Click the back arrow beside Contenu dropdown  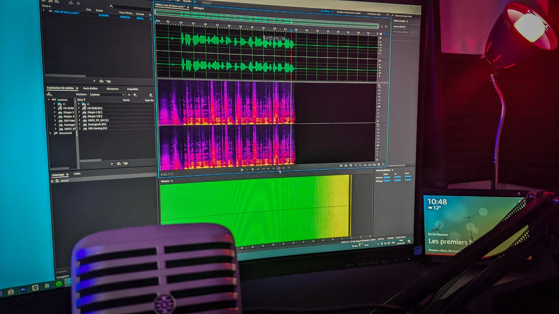pyautogui.click(x=129, y=95)
